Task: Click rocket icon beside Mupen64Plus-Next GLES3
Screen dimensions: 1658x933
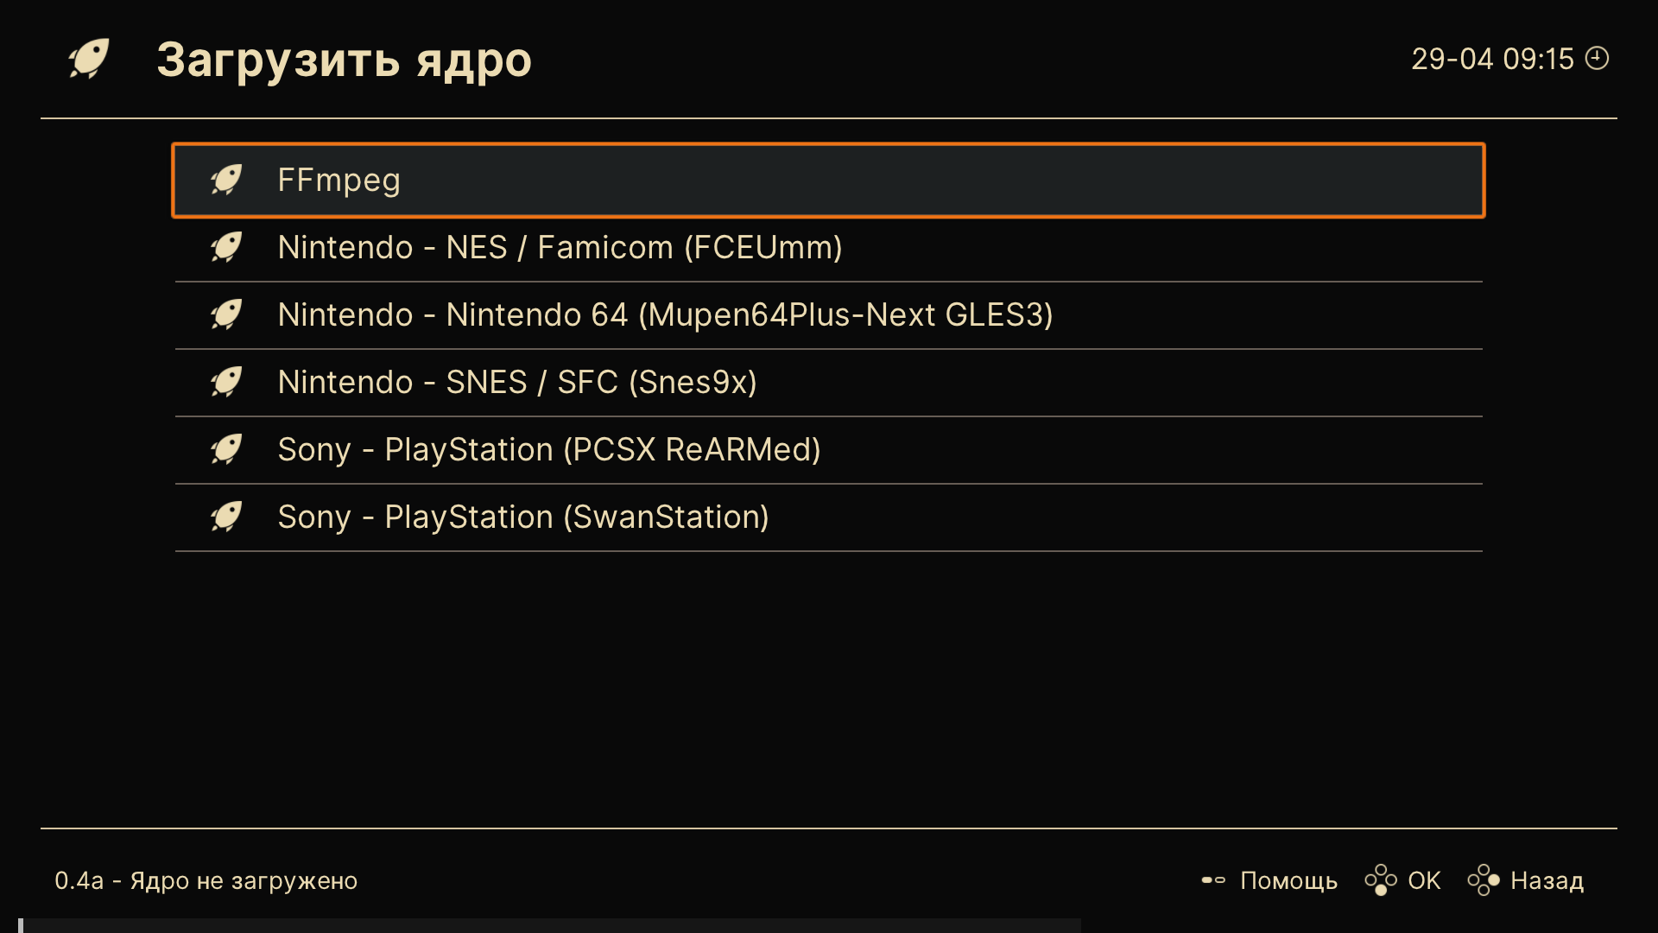Action: (x=226, y=315)
